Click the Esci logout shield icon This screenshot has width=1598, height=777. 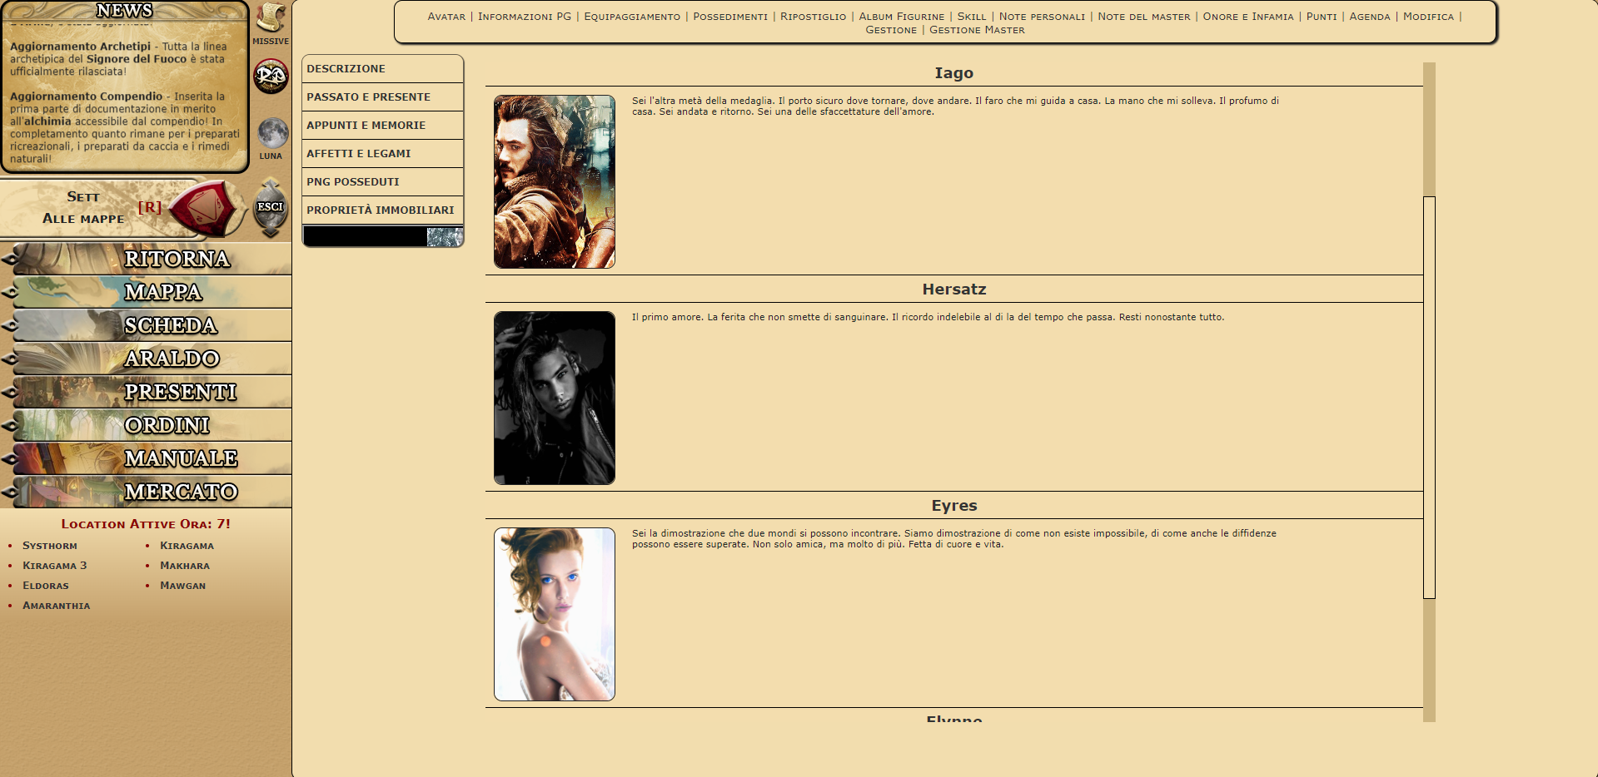[x=271, y=208]
